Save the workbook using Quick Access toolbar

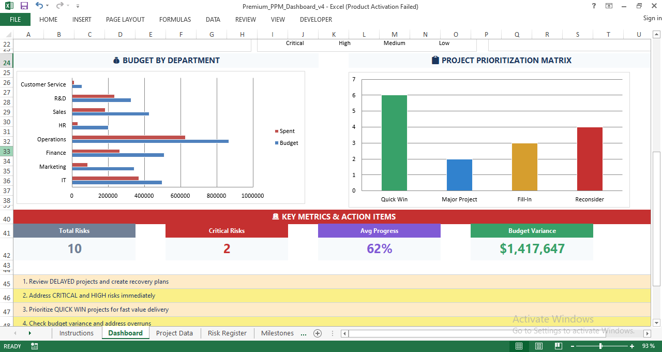[x=23, y=6]
